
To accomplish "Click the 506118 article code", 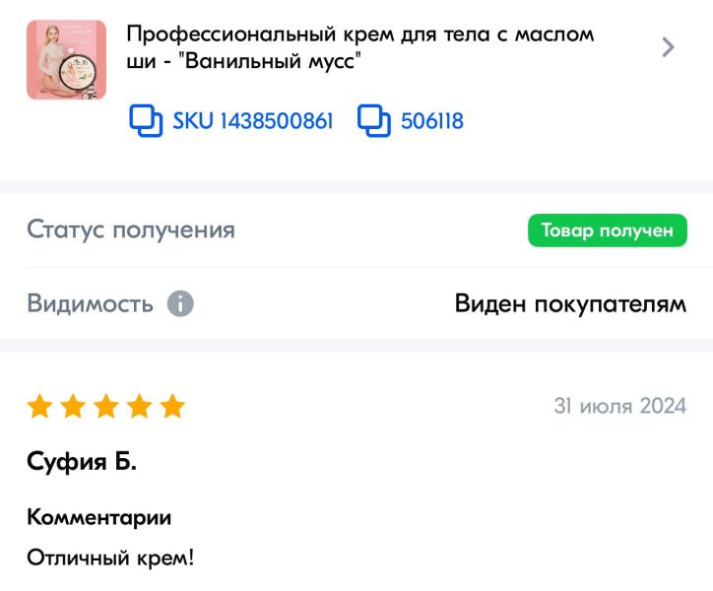I will (431, 121).
